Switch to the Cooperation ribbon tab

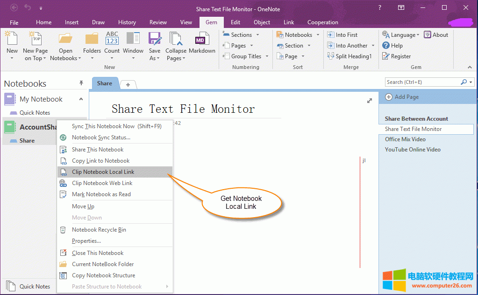322,22
